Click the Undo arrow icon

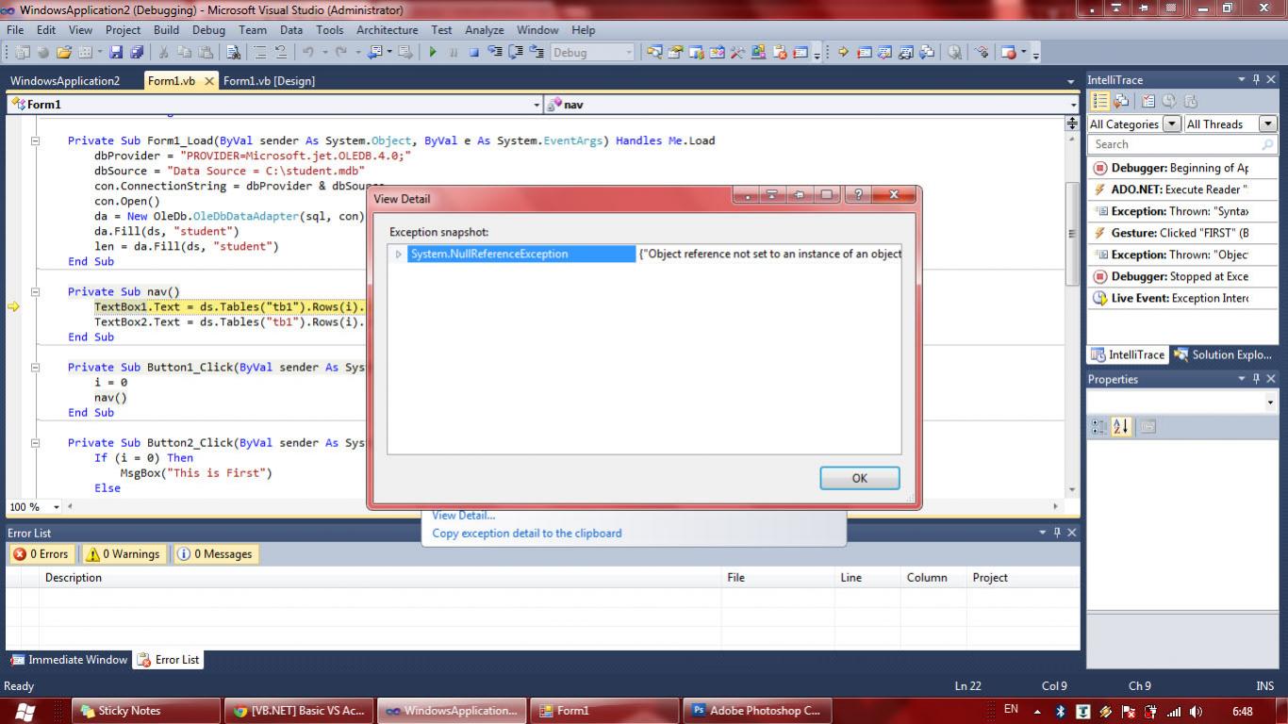tap(307, 53)
